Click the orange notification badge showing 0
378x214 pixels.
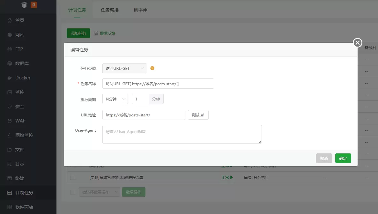coord(34,4)
